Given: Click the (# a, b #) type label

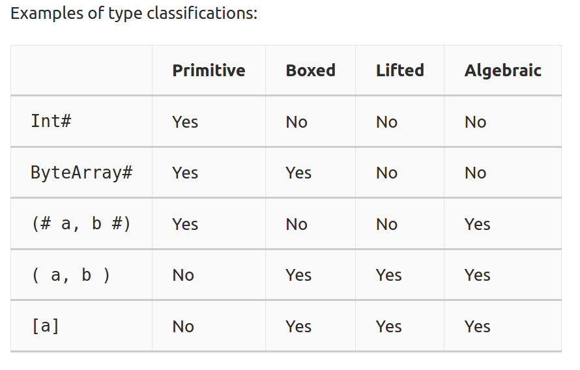Looking at the screenshot, I should (81, 224).
